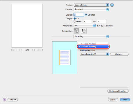Open the Printer dropdown
The height and width of the screenshot is (104, 133).
(x=91, y=5)
